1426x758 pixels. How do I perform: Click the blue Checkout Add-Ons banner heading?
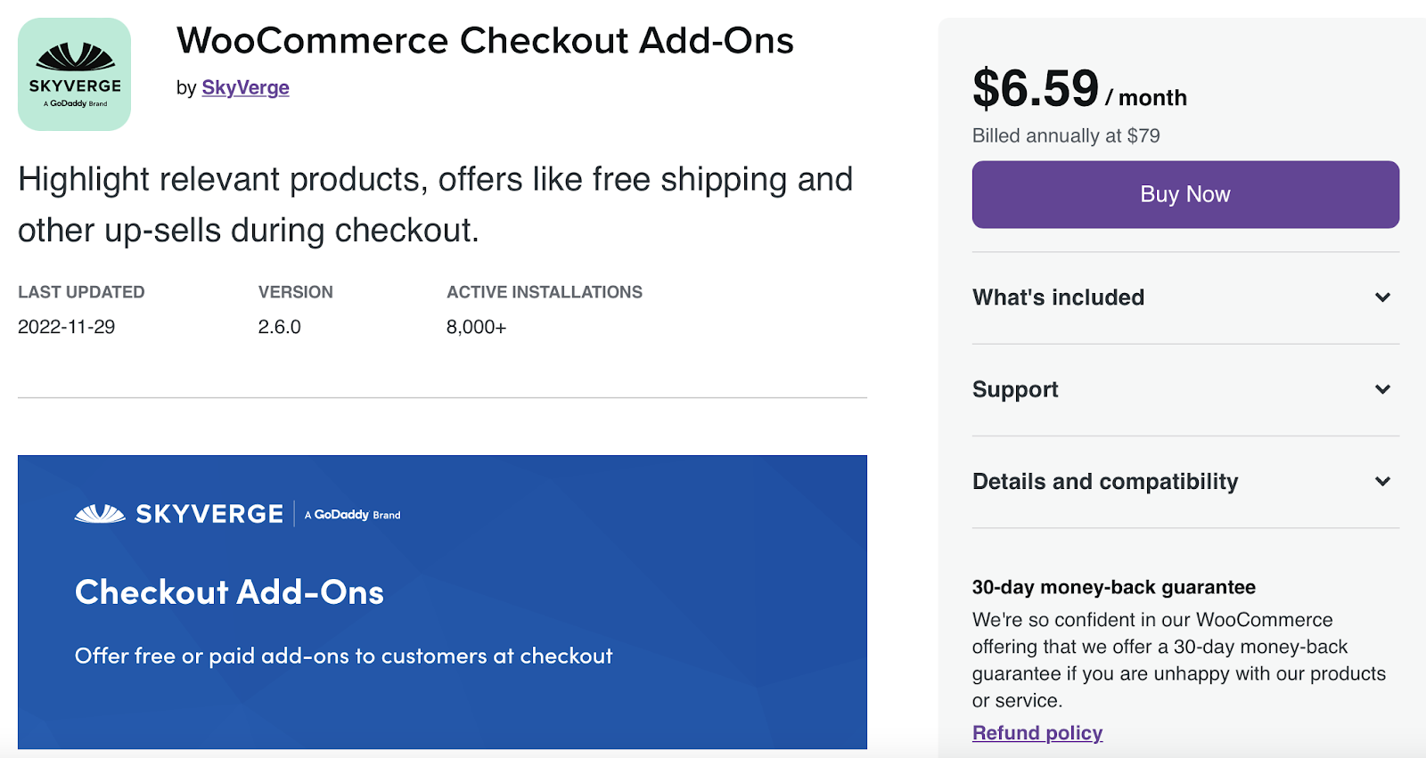pyautogui.click(x=229, y=592)
